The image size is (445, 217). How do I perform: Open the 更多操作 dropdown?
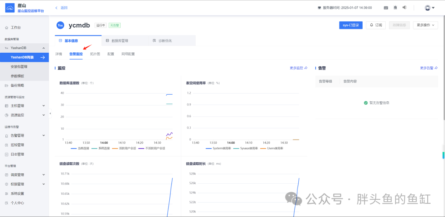425,25
